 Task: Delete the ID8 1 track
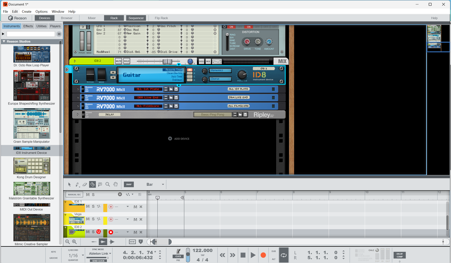(141, 207)
